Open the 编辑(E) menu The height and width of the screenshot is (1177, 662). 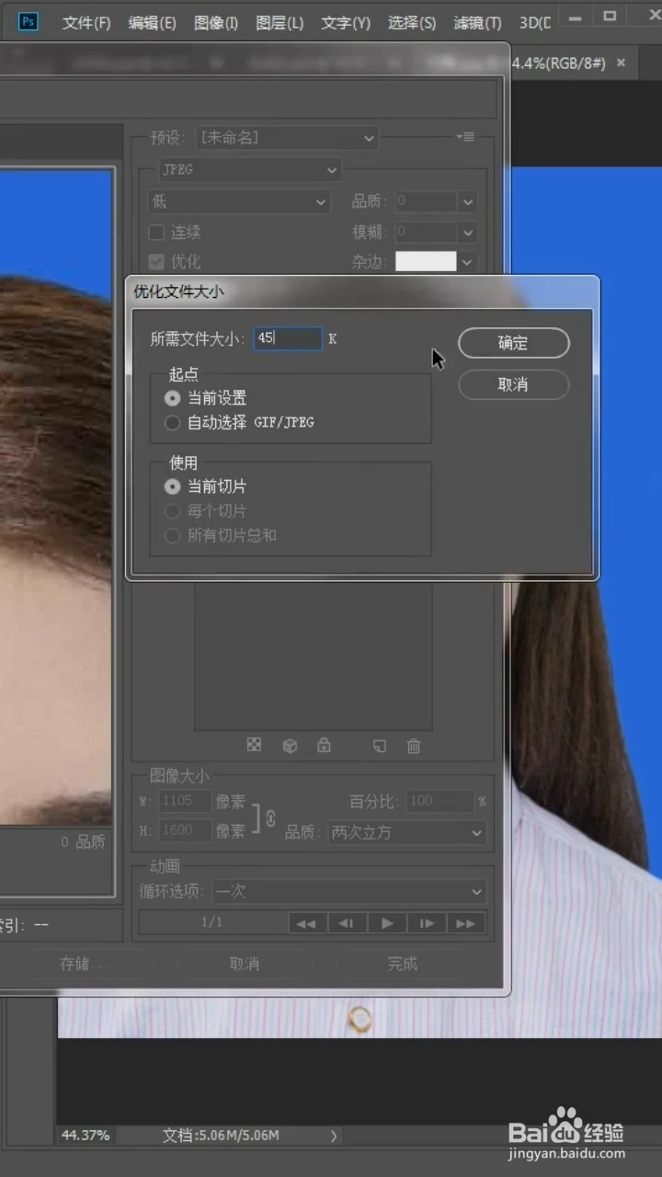pos(152,23)
